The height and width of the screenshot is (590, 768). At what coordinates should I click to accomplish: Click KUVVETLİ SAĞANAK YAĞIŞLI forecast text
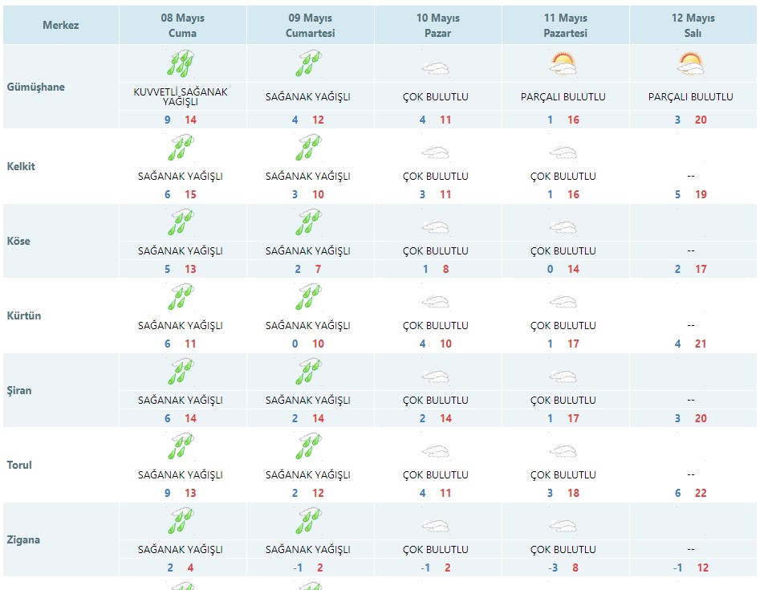(x=181, y=97)
